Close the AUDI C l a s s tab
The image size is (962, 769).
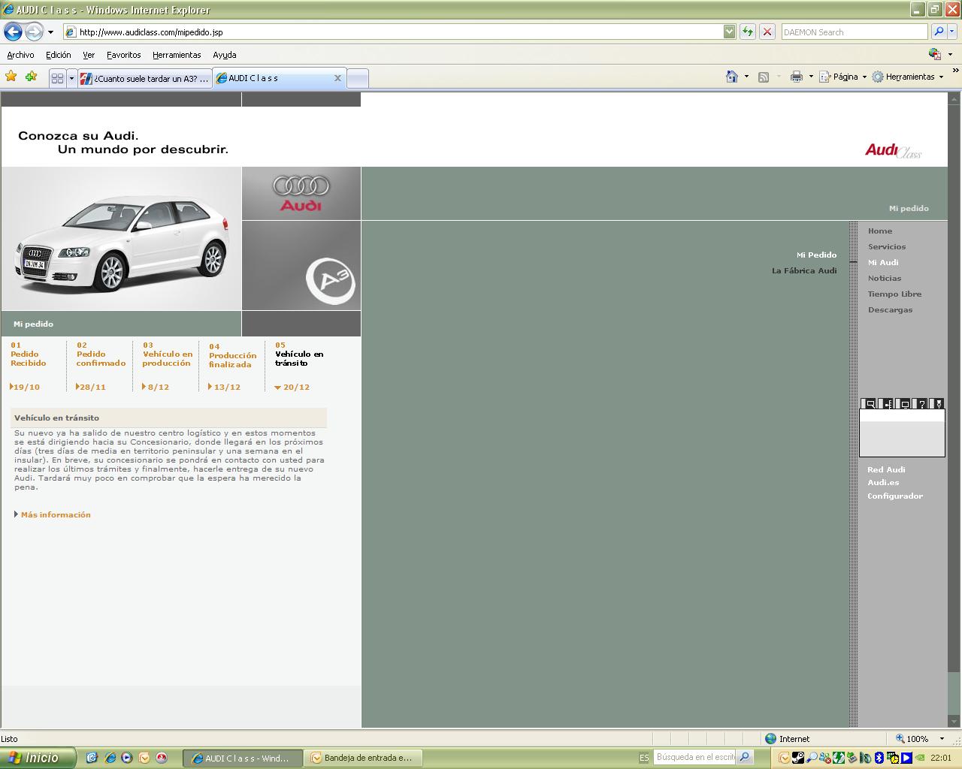(337, 78)
